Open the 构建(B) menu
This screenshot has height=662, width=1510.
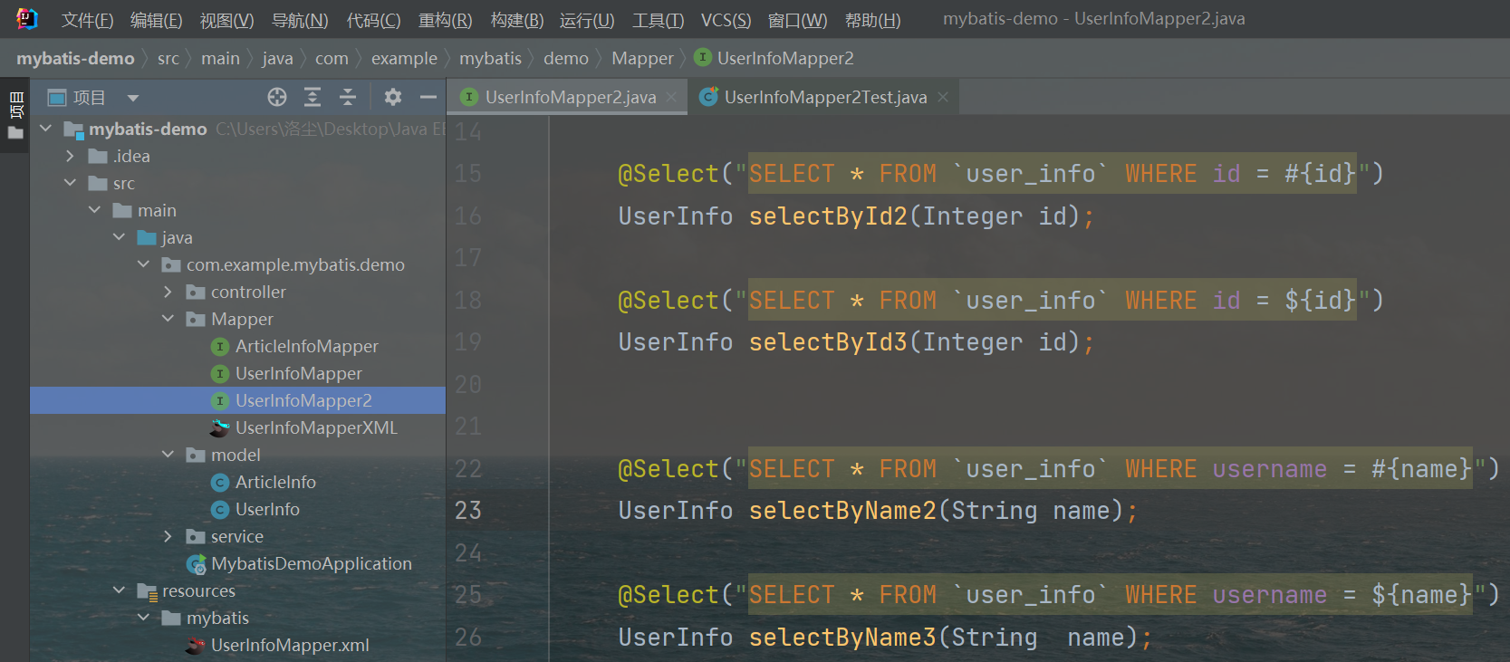(516, 20)
